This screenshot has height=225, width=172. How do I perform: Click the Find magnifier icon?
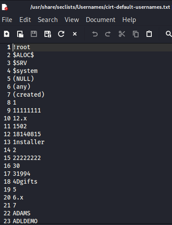coord(168,34)
